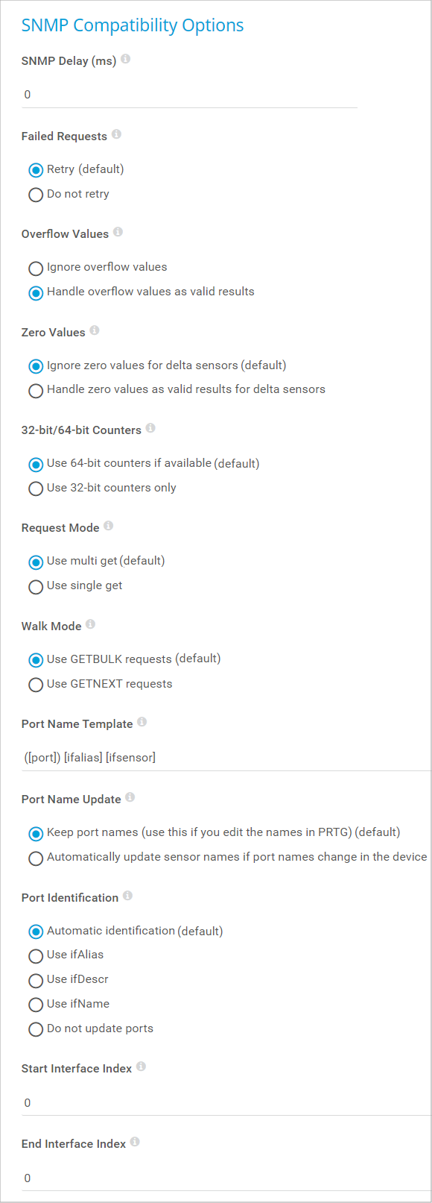Focus the Port Name Template text field
The width and height of the screenshot is (432, 1203).
point(226,758)
